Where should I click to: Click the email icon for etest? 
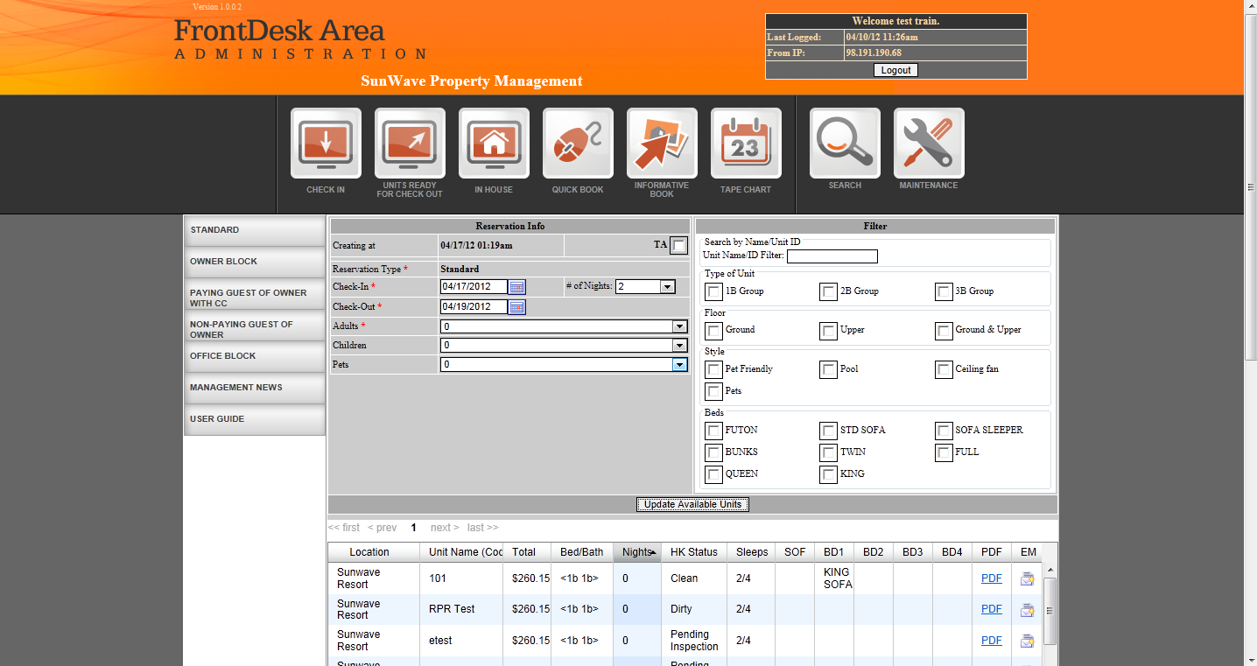1027,641
